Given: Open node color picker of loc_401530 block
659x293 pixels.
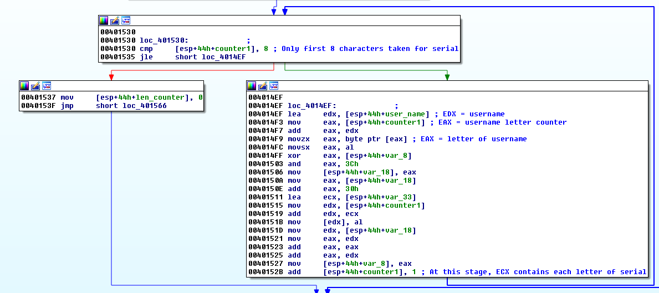Looking at the screenshot, I should (x=104, y=20).
